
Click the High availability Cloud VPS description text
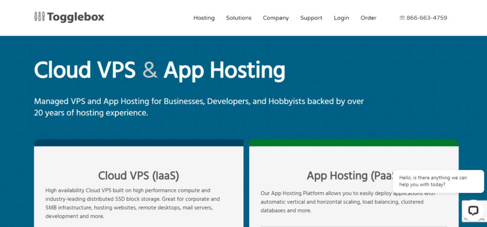pos(133,203)
